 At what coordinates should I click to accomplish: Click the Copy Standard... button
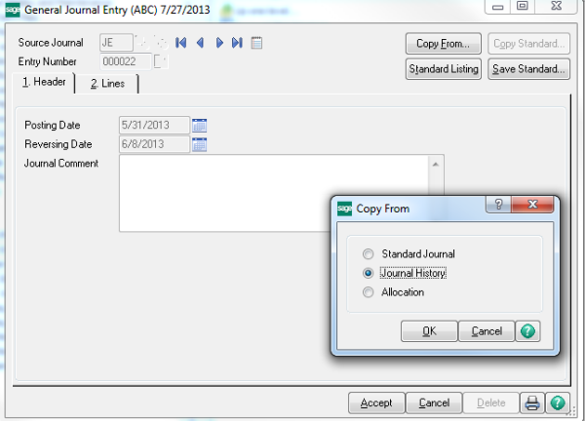[x=529, y=44]
